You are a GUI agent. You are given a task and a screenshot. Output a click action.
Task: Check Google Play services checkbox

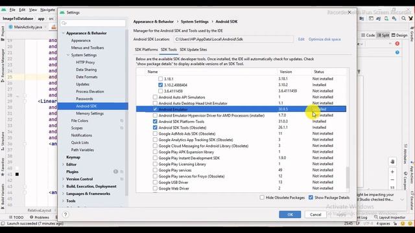155,170
